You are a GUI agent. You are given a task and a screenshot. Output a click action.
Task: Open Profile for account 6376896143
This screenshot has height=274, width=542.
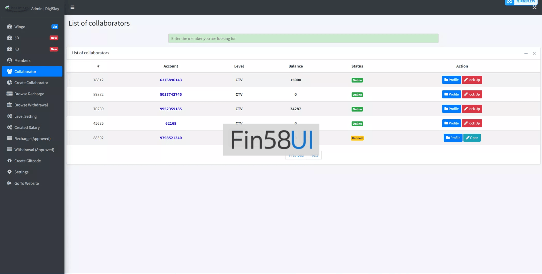451,80
